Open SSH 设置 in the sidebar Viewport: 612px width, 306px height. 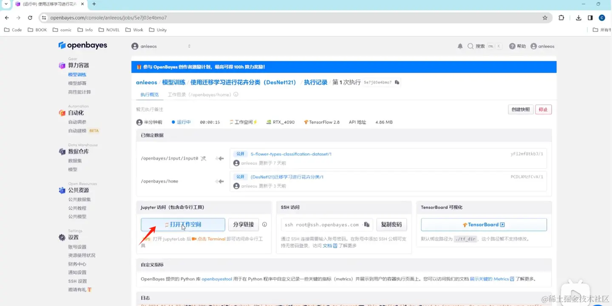click(77, 281)
